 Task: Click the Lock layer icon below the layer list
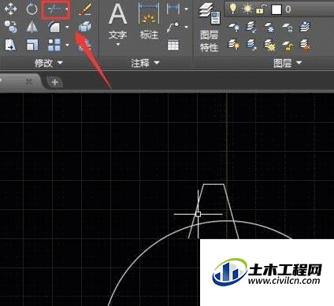(288, 28)
